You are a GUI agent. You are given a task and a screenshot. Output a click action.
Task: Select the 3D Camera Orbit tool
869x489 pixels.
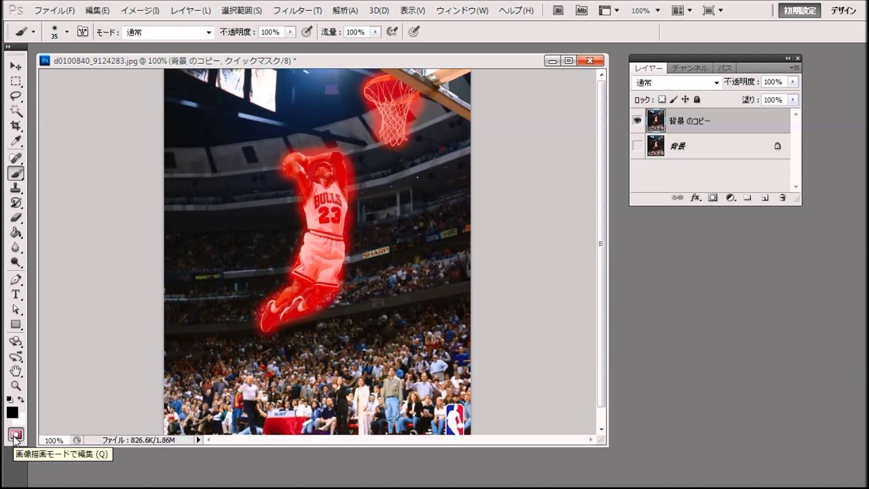pos(16,357)
